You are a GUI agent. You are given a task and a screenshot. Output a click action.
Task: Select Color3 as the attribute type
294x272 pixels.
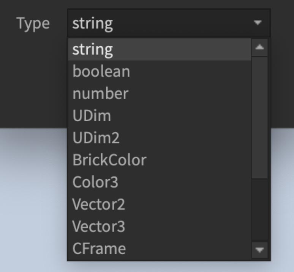point(160,182)
